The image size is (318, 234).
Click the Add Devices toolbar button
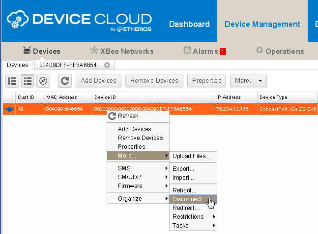[x=98, y=81]
